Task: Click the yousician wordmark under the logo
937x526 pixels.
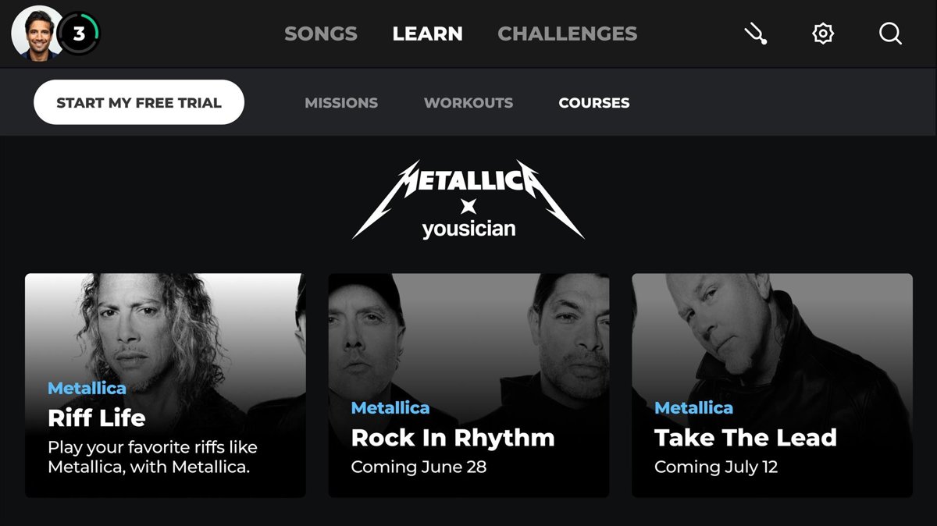Action: [x=468, y=229]
